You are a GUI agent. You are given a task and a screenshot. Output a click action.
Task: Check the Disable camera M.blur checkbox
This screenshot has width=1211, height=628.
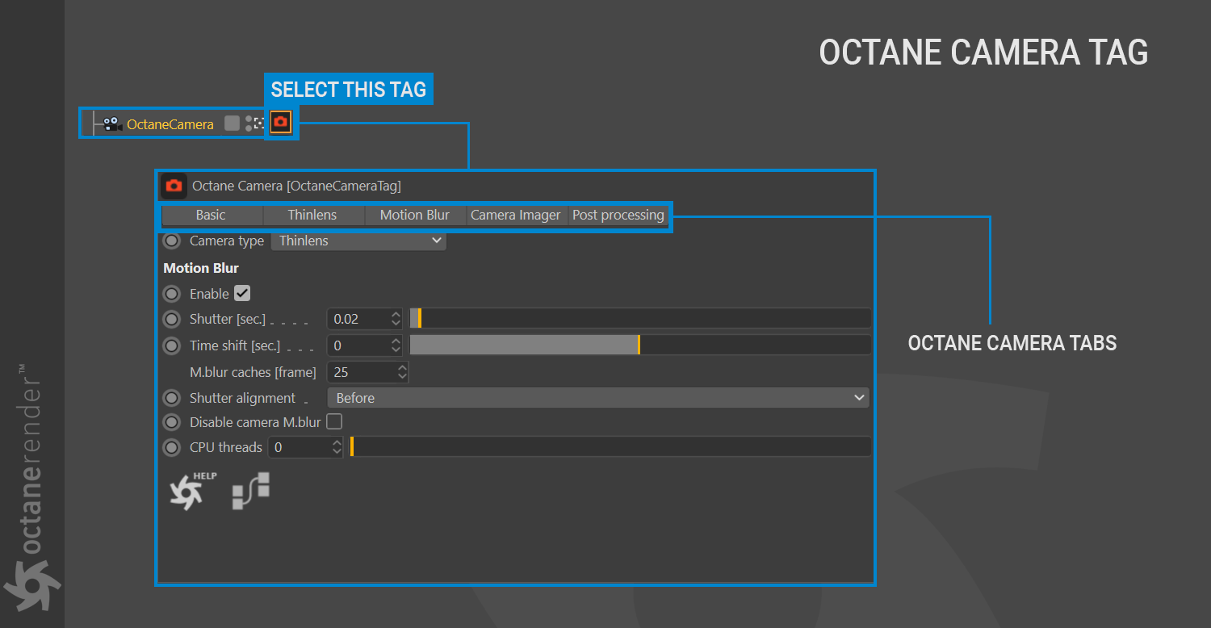[334, 421]
